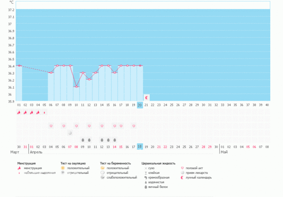The image size is (283, 197).
Task: Click the 36.2 temperature point on day 12
Action: pyautogui.click(x=89, y=79)
